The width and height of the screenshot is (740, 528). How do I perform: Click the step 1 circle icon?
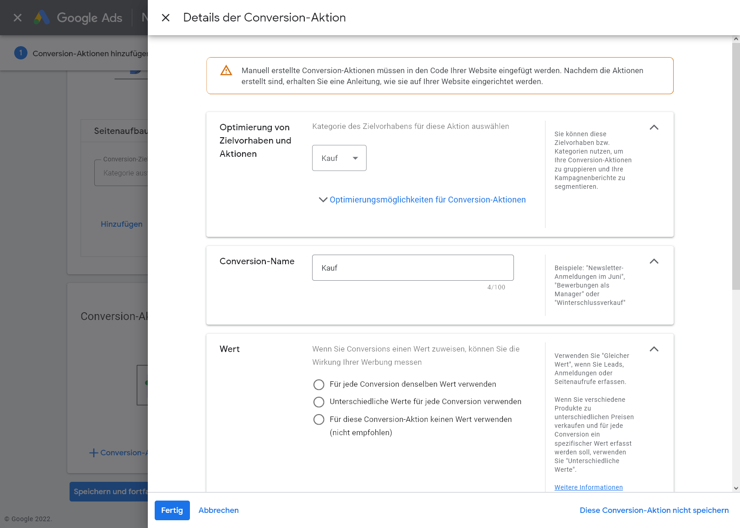click(21, 53)
